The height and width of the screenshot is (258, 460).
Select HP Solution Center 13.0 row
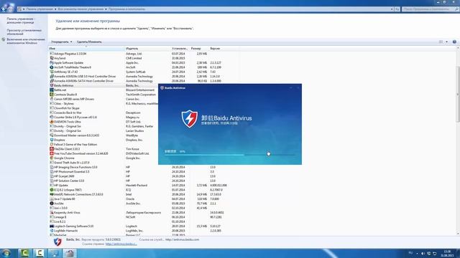[144, 181]
